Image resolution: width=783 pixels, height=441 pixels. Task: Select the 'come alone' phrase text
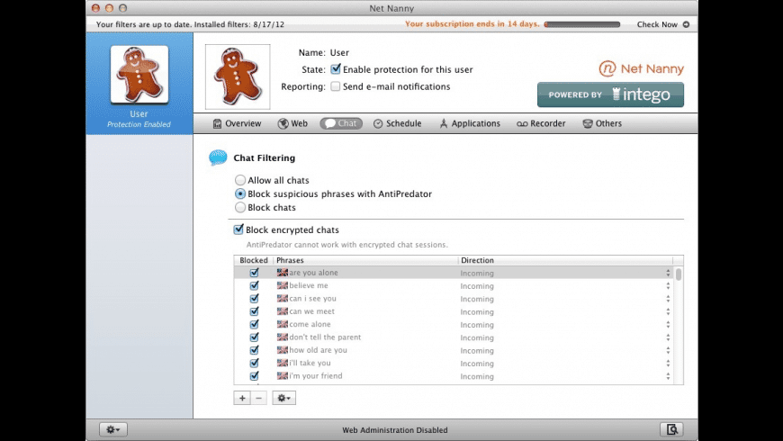pyautogui.click(x=310, y=325)
